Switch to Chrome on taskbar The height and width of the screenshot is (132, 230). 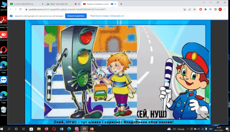[84, 129]
